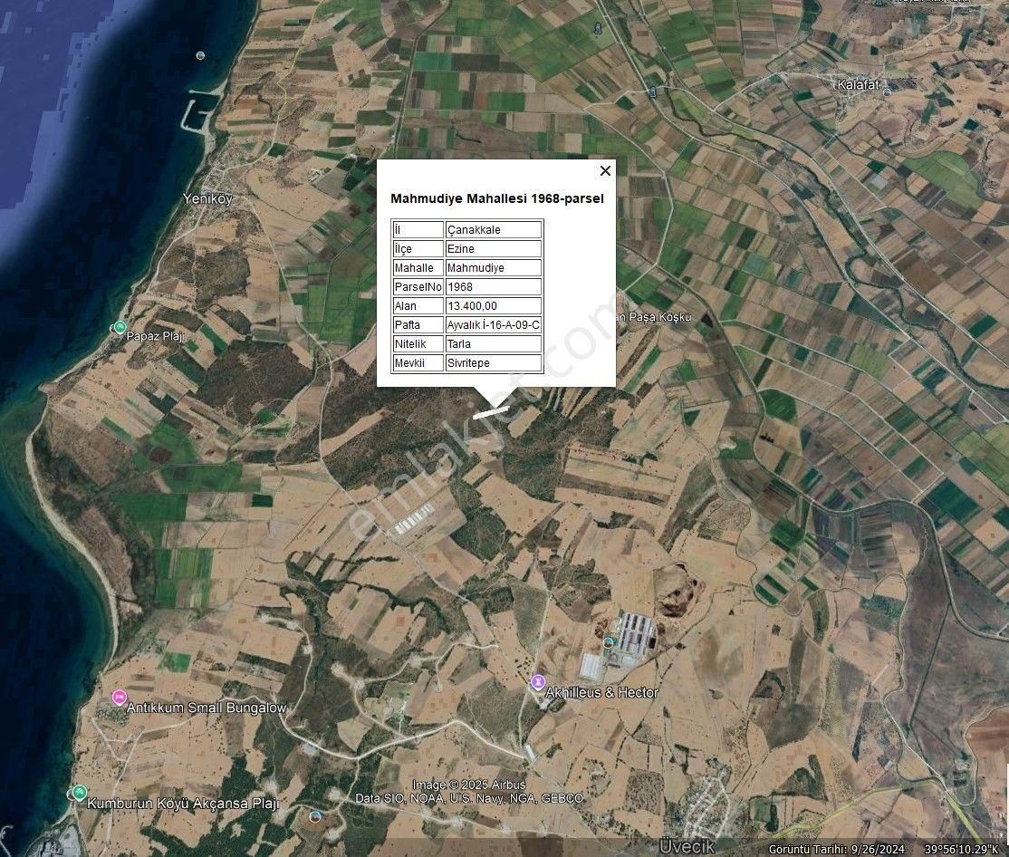The width and height of the screenshot is (1009, 857).
Task: Click the orange-blue marker near bottom road
Action: point(315,816)
